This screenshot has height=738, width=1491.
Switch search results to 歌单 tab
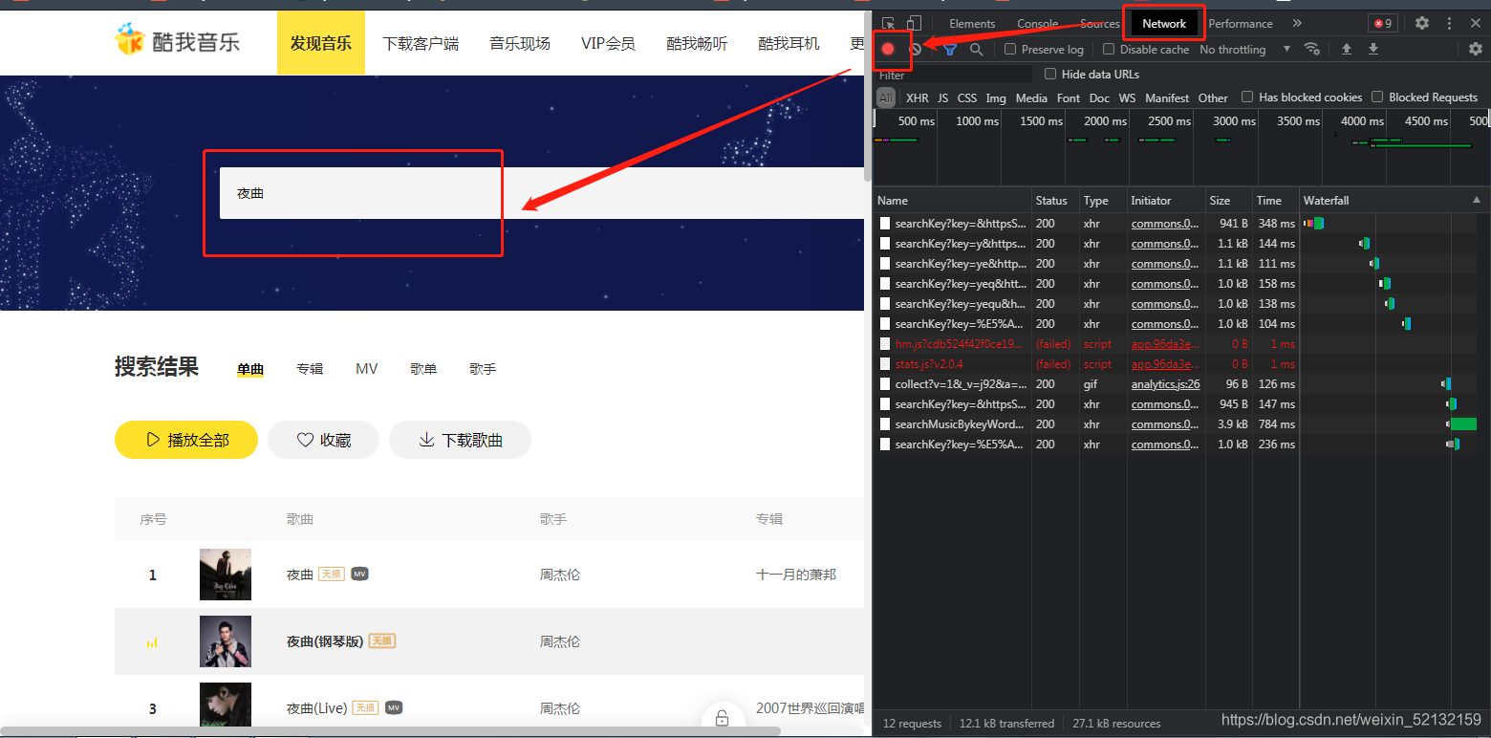(x=423, y=369)
